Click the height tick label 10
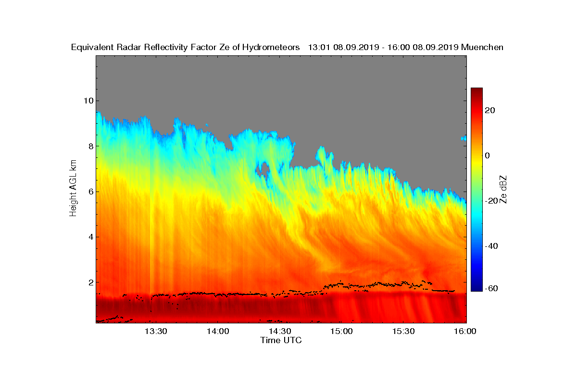This screenshot has height=385, width=577. tap(88, 101)
